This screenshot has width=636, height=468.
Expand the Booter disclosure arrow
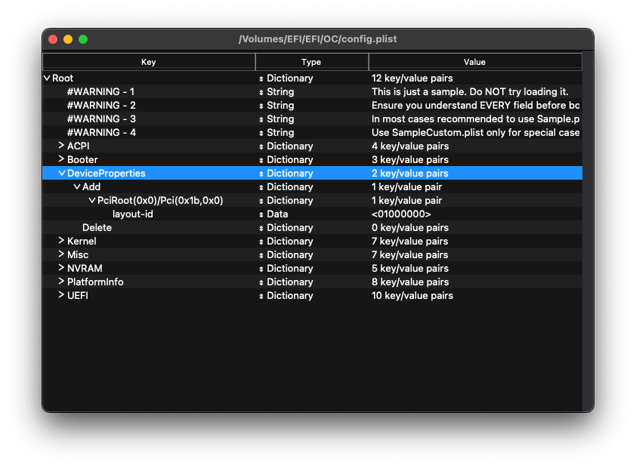[x=62, y=159]
